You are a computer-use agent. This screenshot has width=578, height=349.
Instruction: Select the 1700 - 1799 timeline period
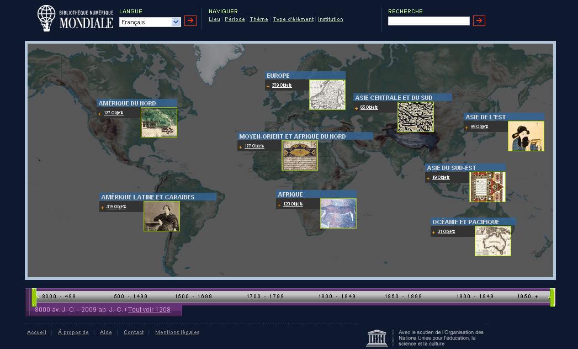[x=266, y=296]
